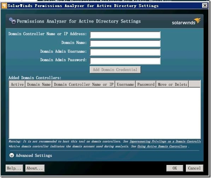
Task: Click the Added Domain Controllers label
Action: [x=35, y=78]
